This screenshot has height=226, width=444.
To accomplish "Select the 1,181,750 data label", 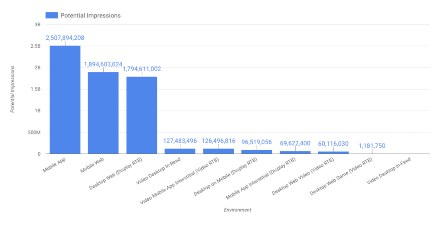I will pyautogui.click(x=372, y=146).
